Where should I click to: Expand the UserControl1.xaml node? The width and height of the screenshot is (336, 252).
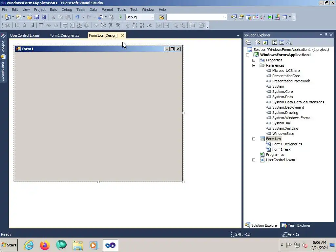[254, 160]
